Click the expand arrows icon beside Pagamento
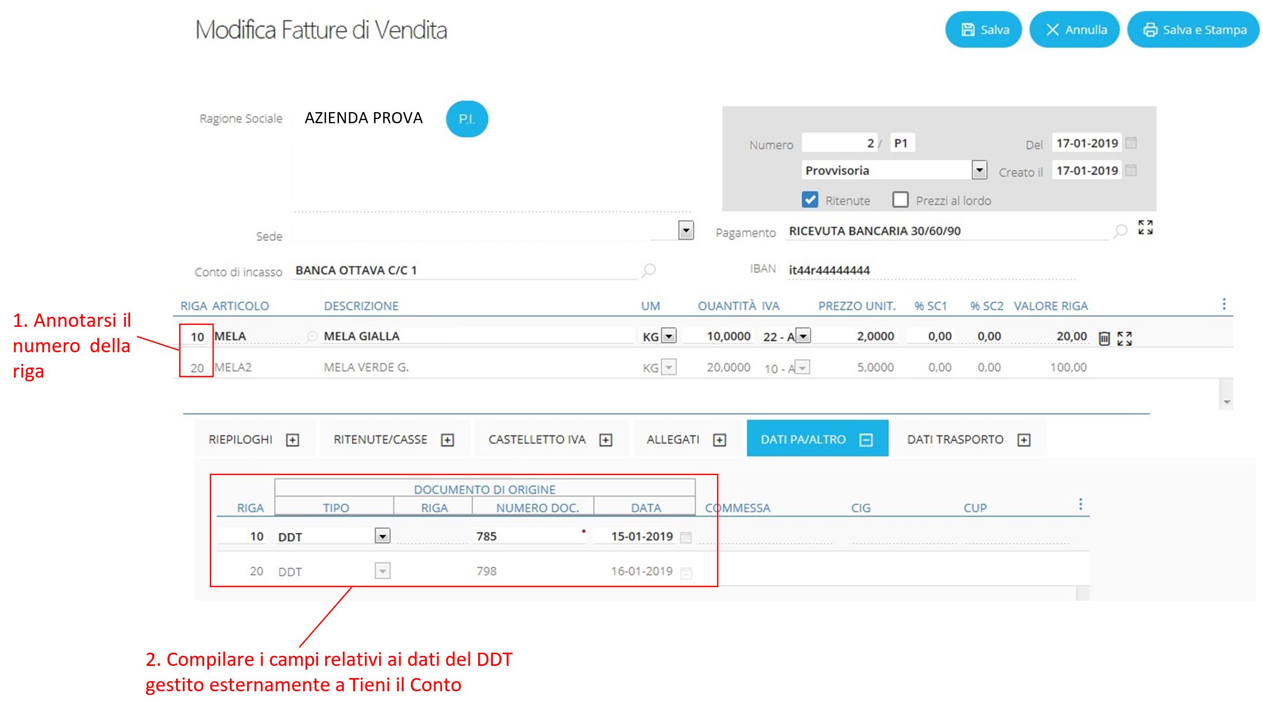 (1145, 228)
